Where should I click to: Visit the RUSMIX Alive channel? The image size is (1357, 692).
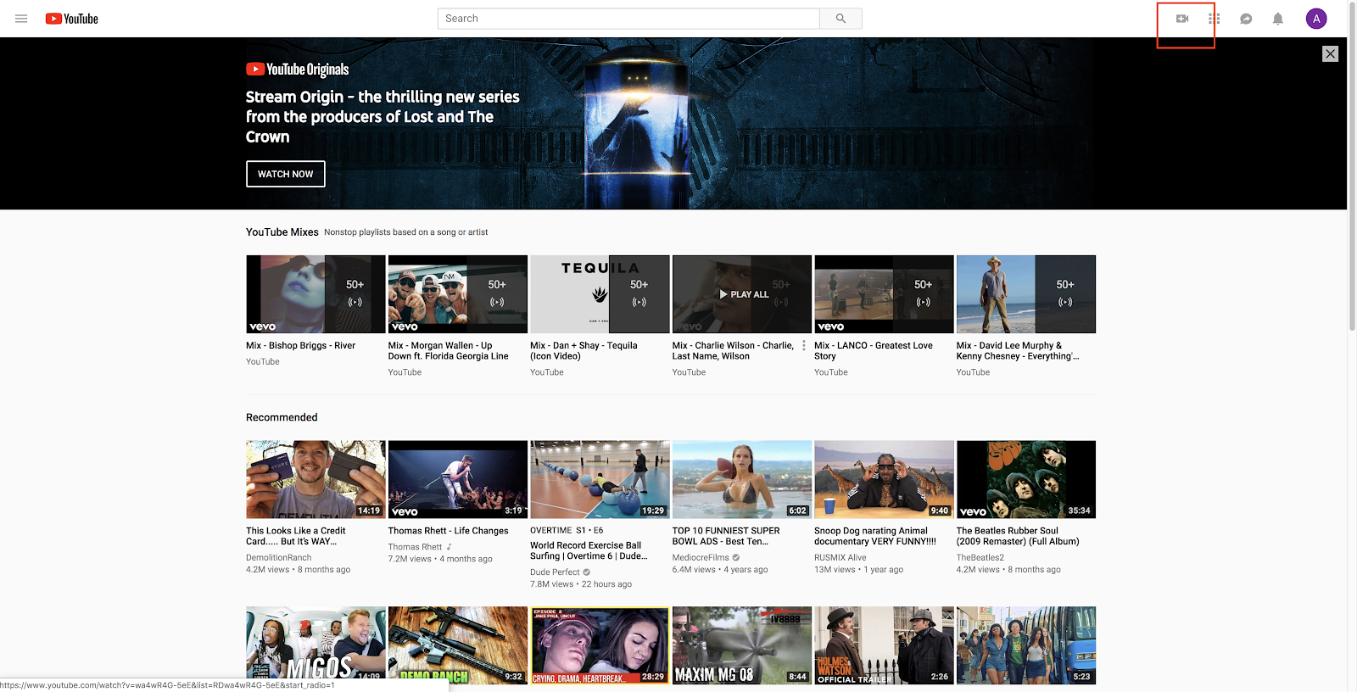(840, 558)
